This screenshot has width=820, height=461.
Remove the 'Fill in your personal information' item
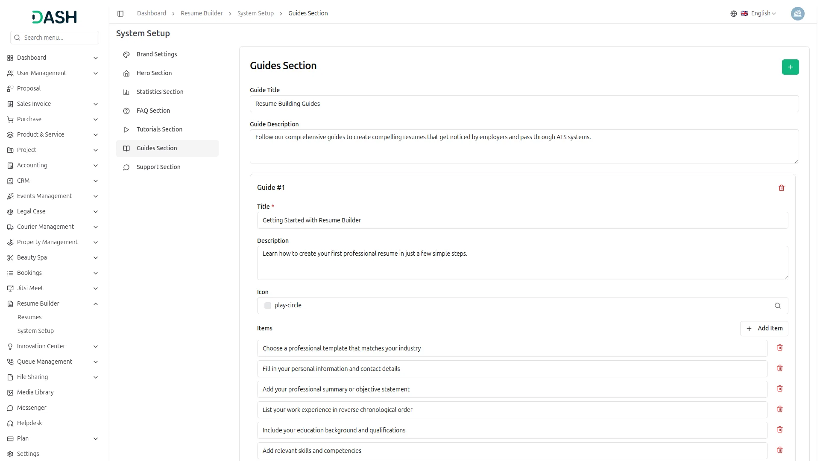[x=780, y=368]
